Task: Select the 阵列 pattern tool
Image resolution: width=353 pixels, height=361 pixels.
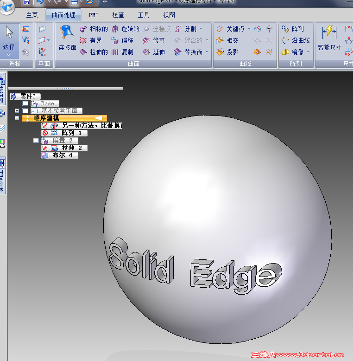Action: pos(293,29)
